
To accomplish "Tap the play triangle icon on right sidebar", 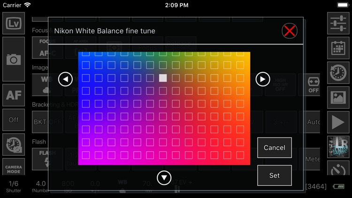I will [x=338, y=122].
